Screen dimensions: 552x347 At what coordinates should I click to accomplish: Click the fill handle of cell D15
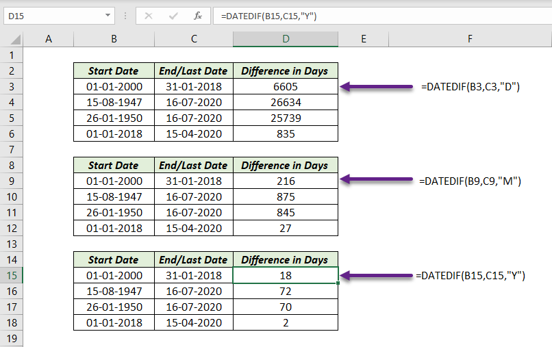click(x=338, y=283)
